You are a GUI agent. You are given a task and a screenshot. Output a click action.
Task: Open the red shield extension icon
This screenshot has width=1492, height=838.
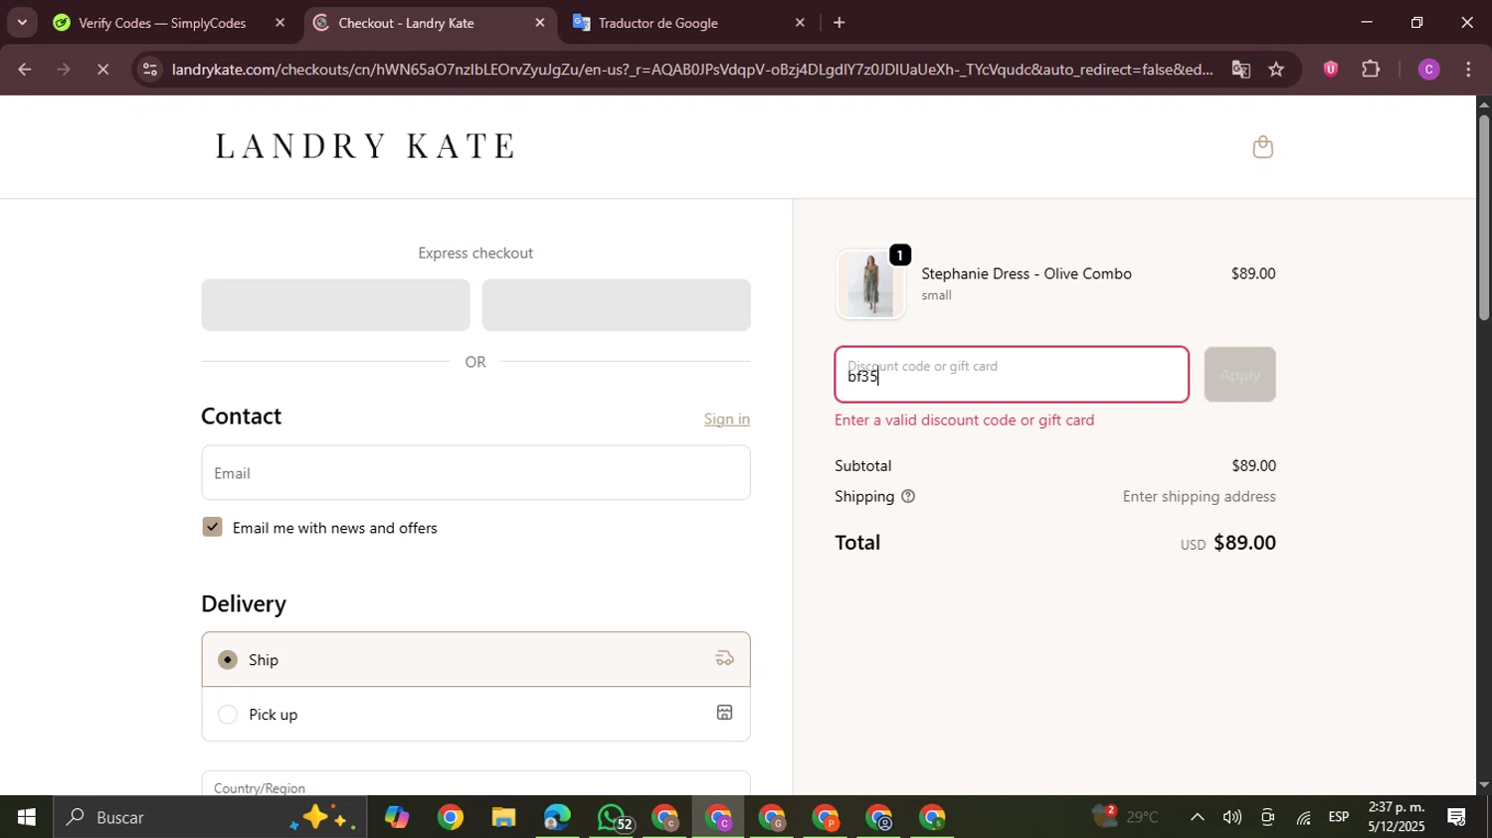click(x=1330, y=70)
